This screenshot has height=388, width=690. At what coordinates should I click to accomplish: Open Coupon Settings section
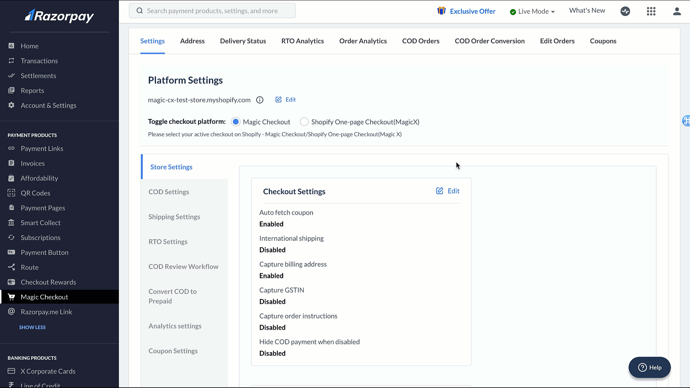click(172, 351)
